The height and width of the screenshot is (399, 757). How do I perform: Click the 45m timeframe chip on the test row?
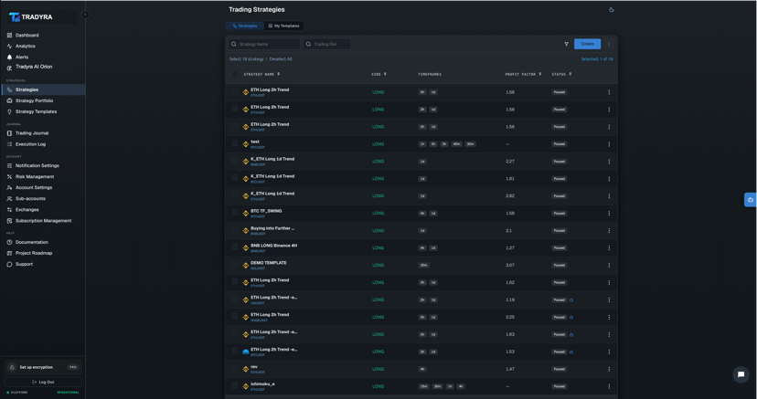(x=456, y=144)
